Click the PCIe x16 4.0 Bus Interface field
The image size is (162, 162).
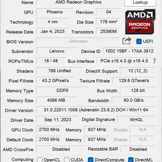click(x=124, y=61)
